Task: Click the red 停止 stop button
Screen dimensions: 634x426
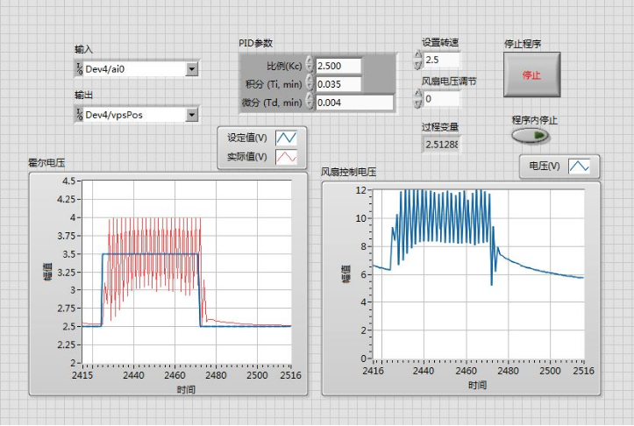Action: click(531, 75)
